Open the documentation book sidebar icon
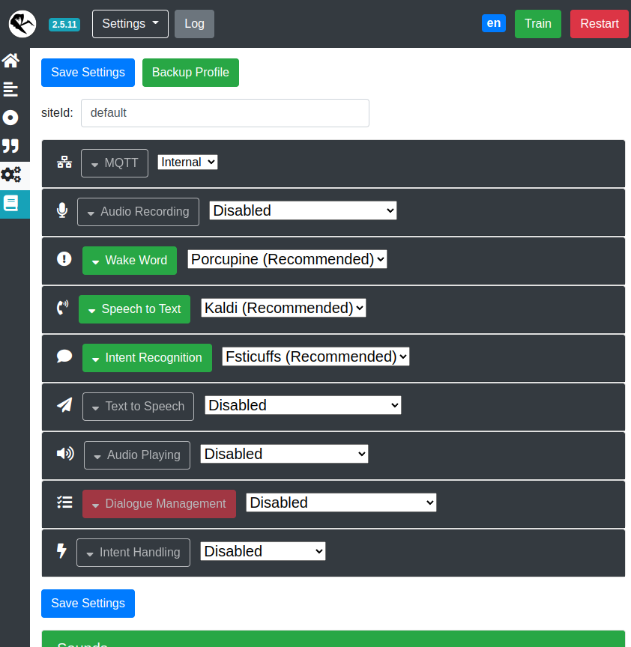This screenshot has height=647, width=631. pos(11,203)
